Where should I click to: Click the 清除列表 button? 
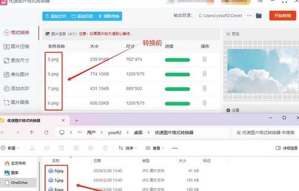pyautogui.click(x=109, y=16)
